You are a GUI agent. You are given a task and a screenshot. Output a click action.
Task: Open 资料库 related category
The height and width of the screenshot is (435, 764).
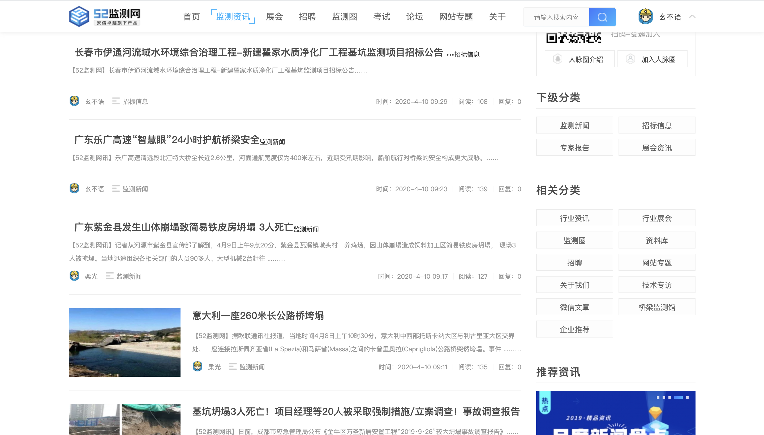(x=657, y=240)
